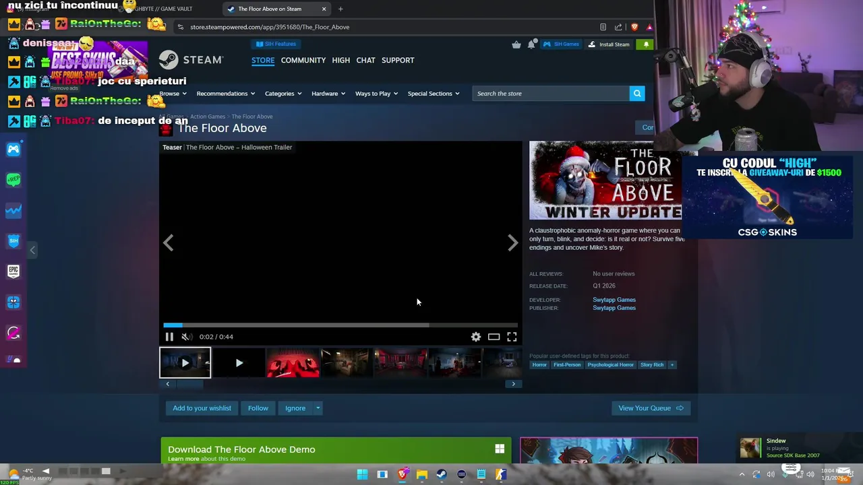Open the Horror tag
The width and height of the screenshot is (863, 485).
coord(539,364)
